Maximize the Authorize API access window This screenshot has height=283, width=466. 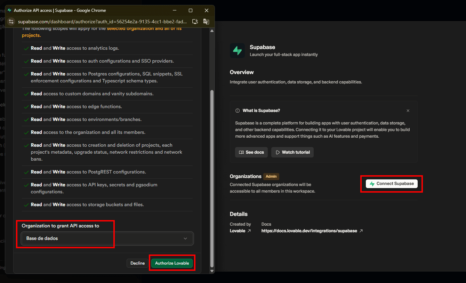point(191,10)
